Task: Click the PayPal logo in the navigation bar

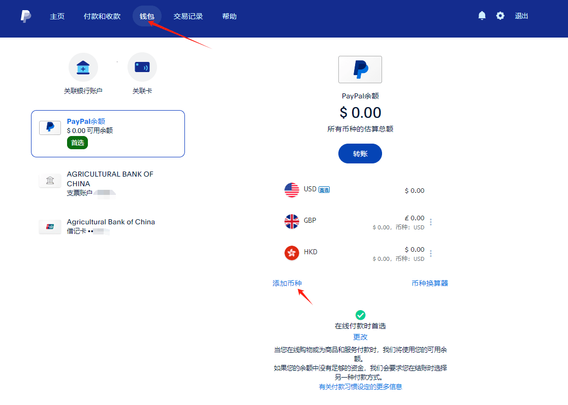Action: click(25, 16)
